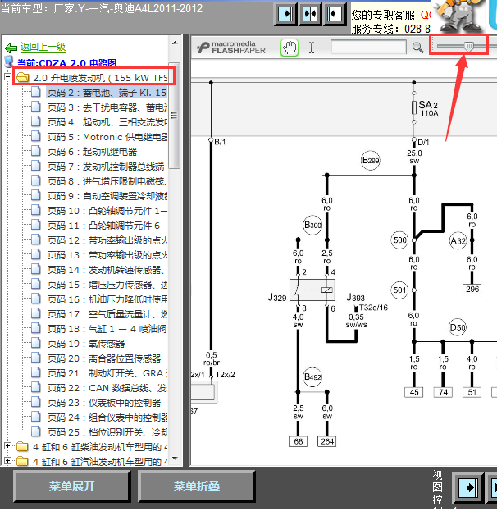Open 页码 12 带功率输出级的点火

click(107, 240)
